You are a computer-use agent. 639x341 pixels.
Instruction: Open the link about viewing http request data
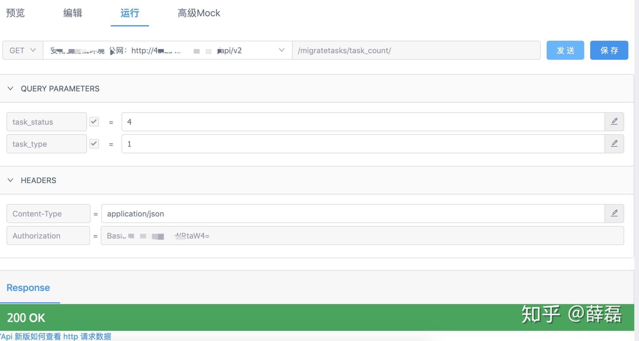(56, 336)
